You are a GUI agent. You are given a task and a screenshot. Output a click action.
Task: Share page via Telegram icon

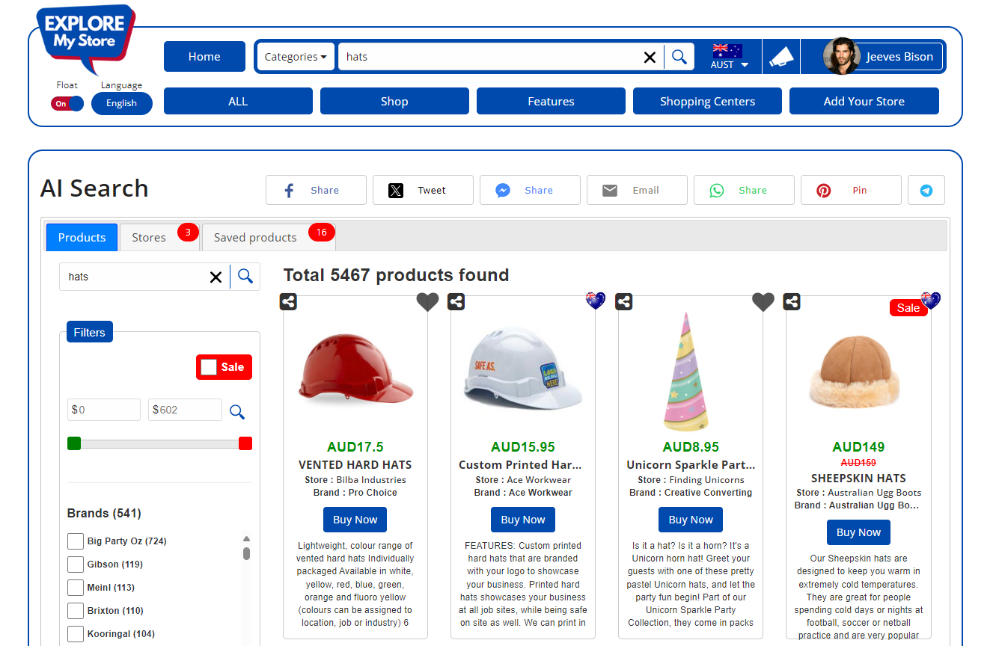click(926, 191)
